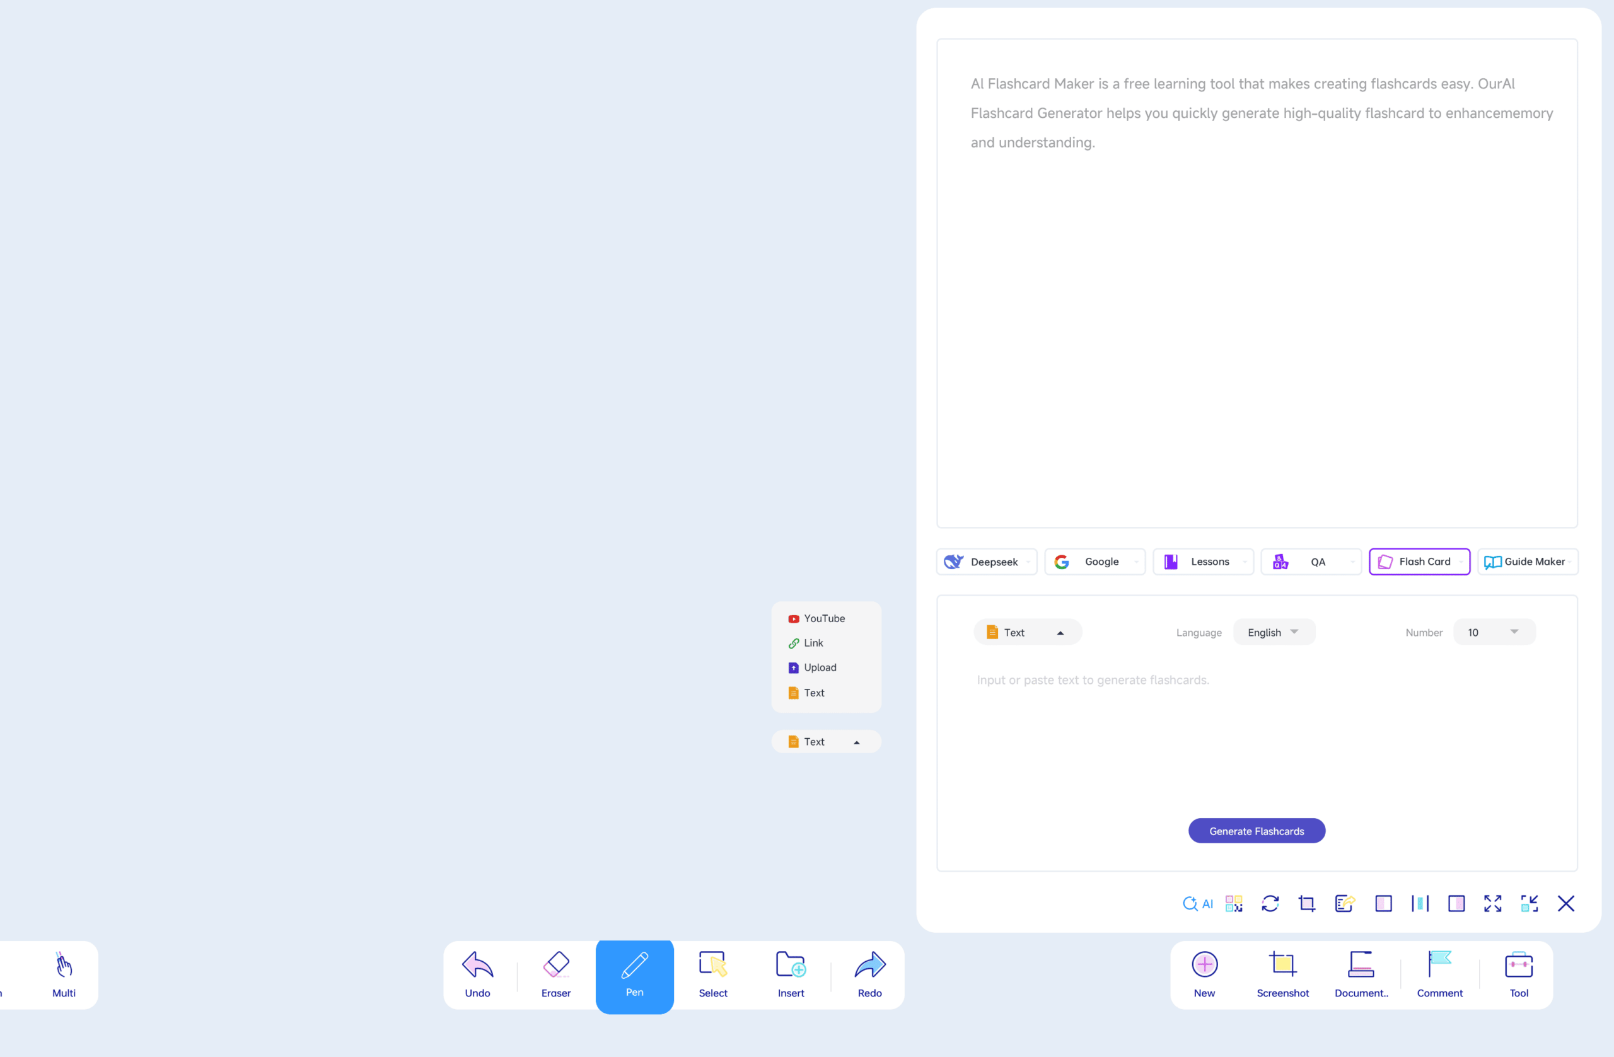Screen dimensions: 1614x1057
Task: Click the Deepseek button
Action: [987, 562]
